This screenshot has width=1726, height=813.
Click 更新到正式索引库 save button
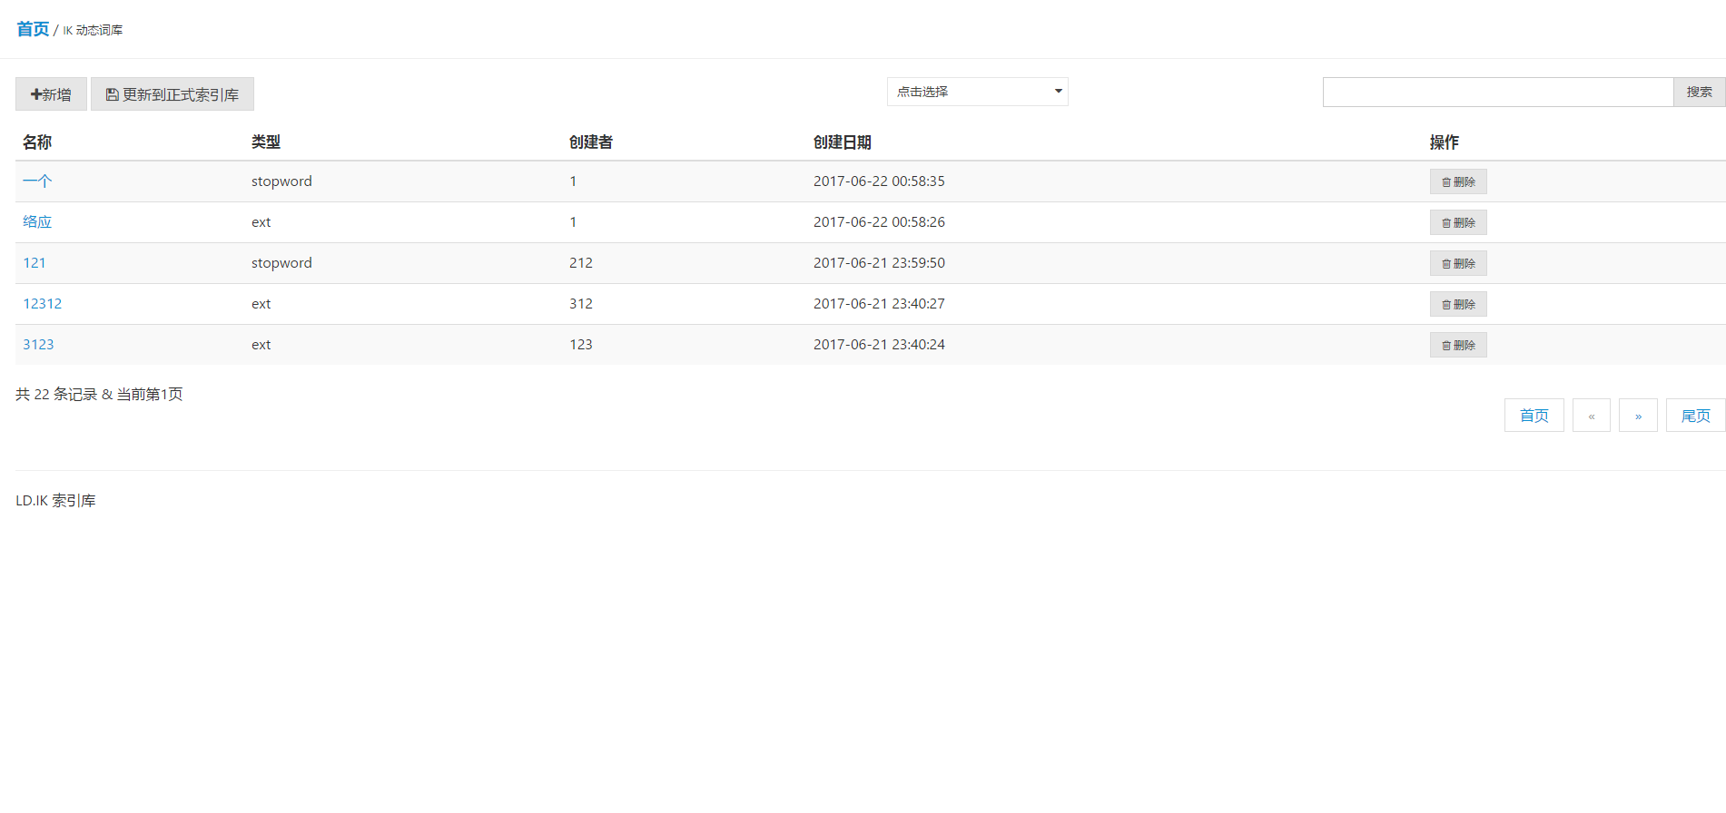tap(173, 94)
